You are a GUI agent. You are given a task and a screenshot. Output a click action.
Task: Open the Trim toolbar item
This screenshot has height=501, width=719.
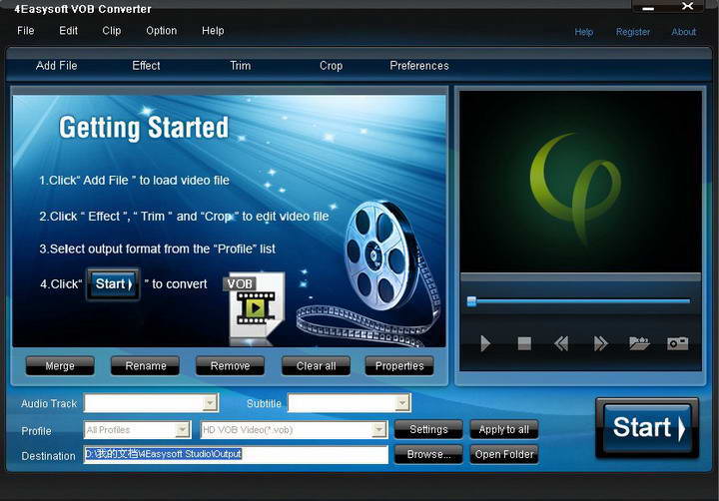point(241,66)
